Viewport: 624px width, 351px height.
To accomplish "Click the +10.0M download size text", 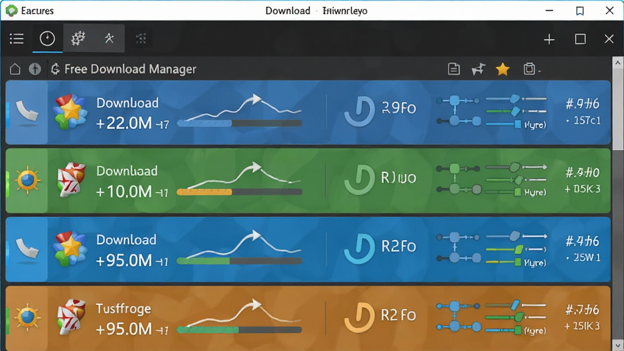I will click(124, 192).
